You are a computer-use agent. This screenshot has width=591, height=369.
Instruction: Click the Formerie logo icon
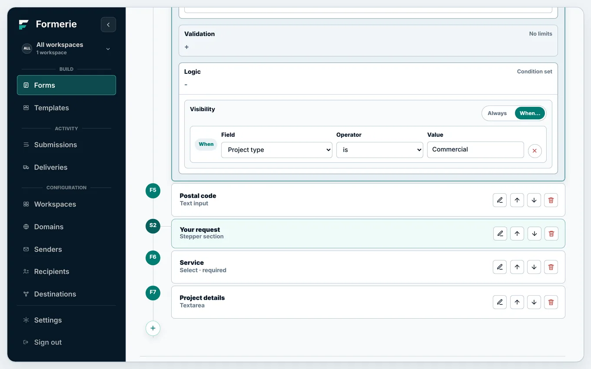click(x=23, y=25)
